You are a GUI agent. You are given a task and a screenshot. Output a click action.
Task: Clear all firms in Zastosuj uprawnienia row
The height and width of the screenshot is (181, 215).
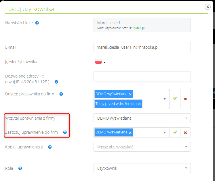click(185, 133)
